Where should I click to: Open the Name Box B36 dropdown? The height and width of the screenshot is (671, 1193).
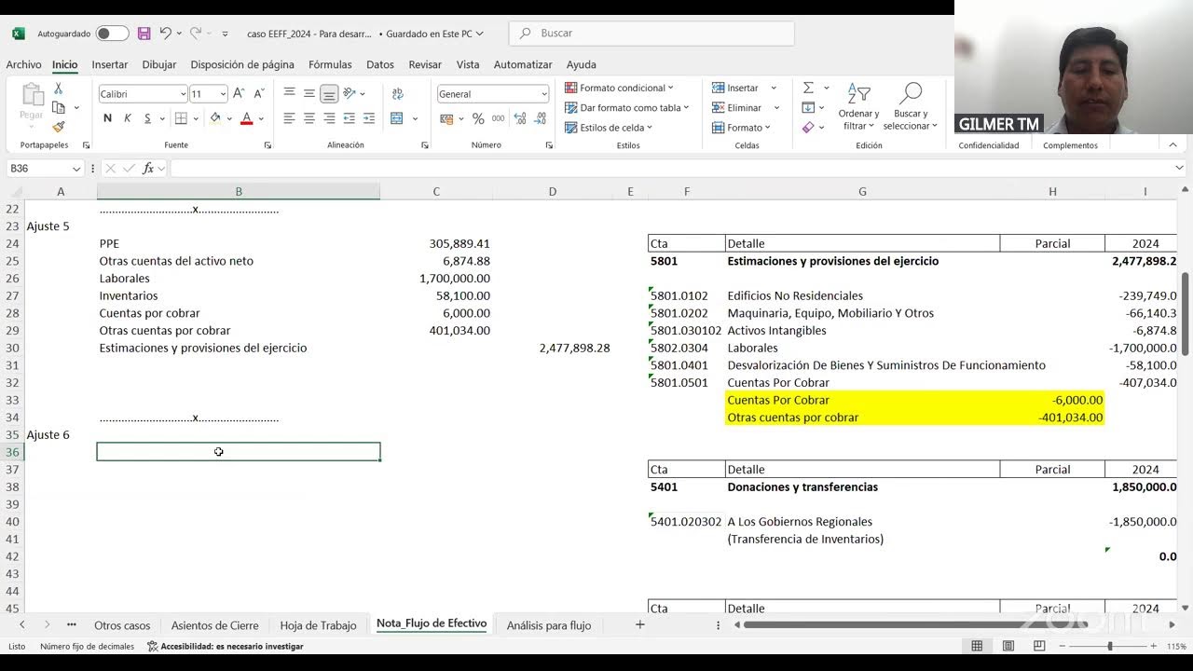point(75,169)
